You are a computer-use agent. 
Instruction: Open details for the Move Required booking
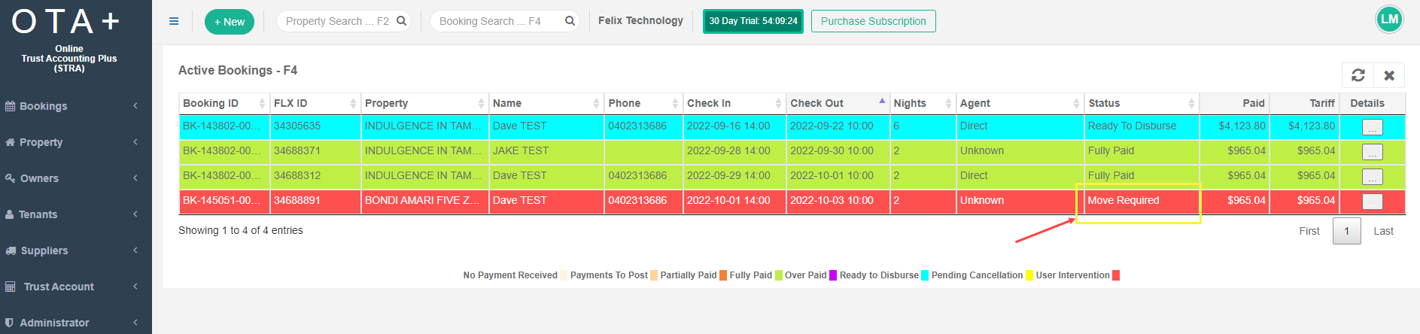coord(1372,201)
